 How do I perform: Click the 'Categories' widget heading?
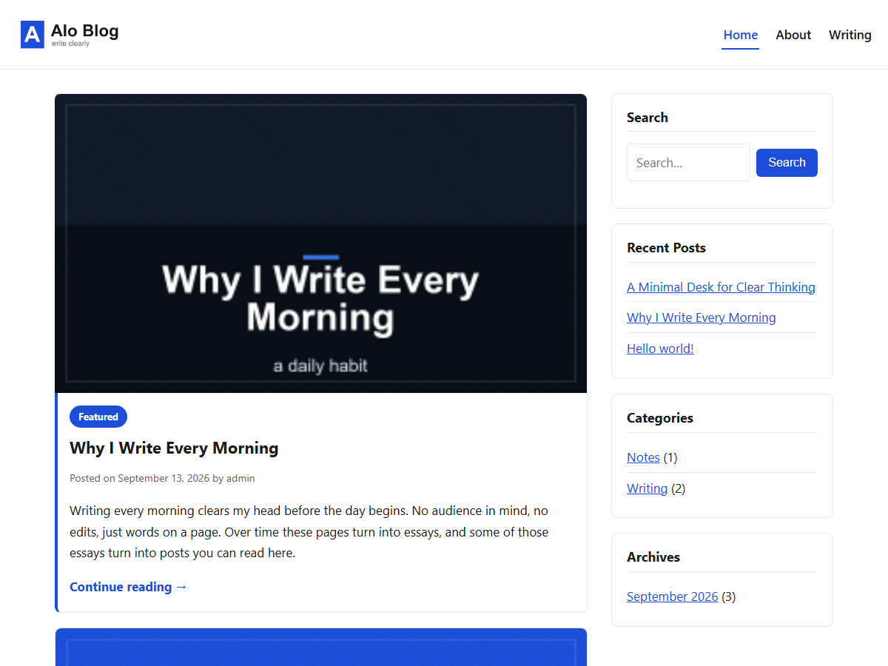(x=659, y=418)
